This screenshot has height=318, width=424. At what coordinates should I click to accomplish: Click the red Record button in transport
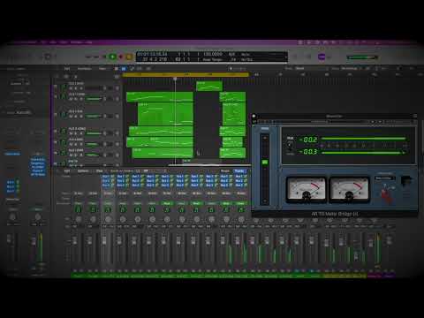(121, 57)
